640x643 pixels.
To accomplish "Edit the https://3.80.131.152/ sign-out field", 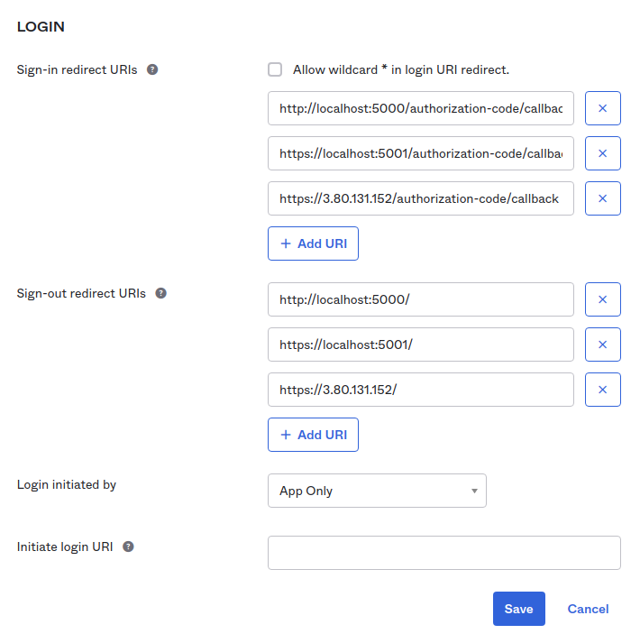I will point(420,390).
